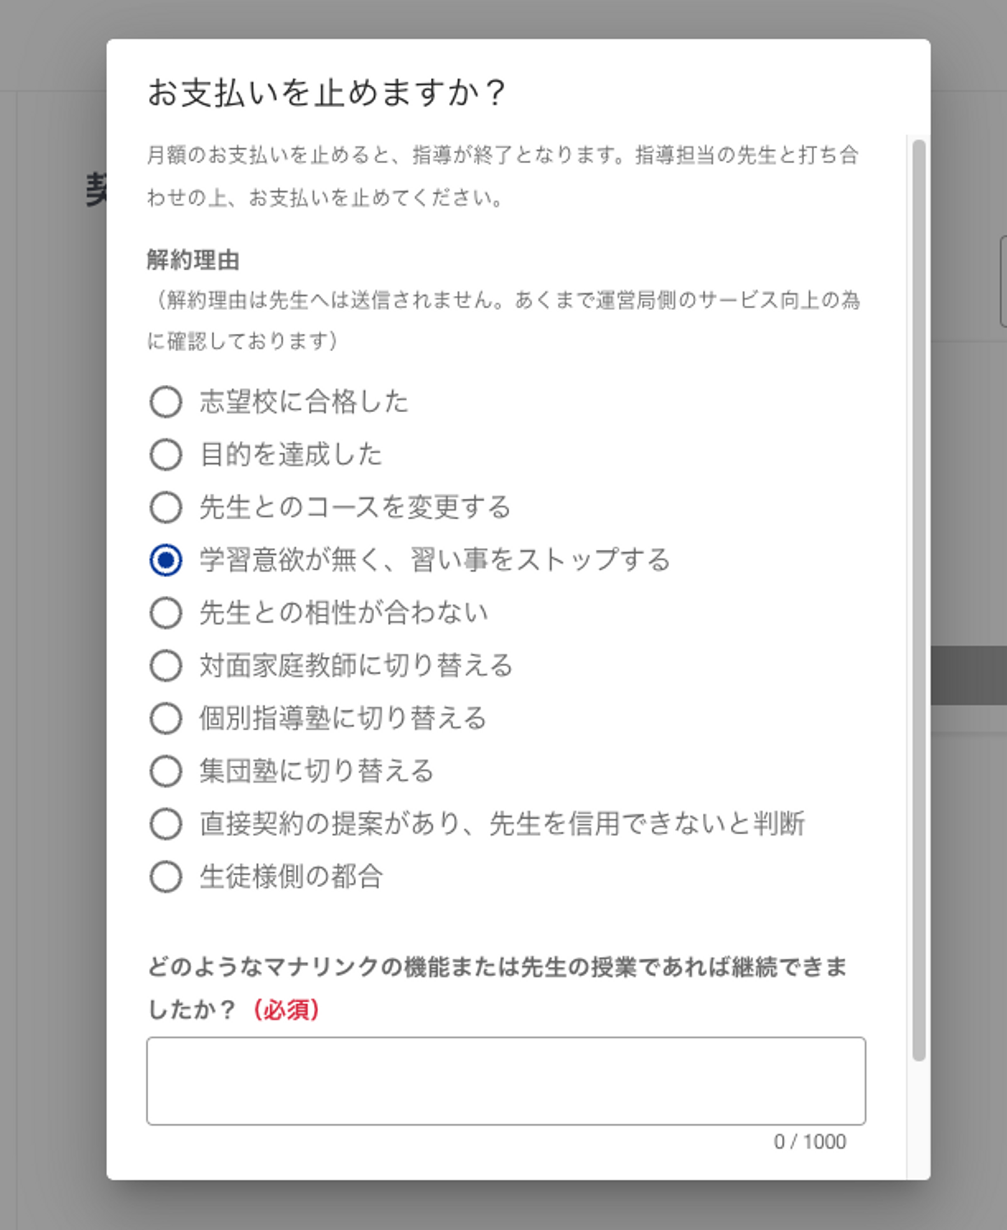Click label text 目的を達成した
This screenshot has width=1007, height=1230.
click(x=291, y=455)
